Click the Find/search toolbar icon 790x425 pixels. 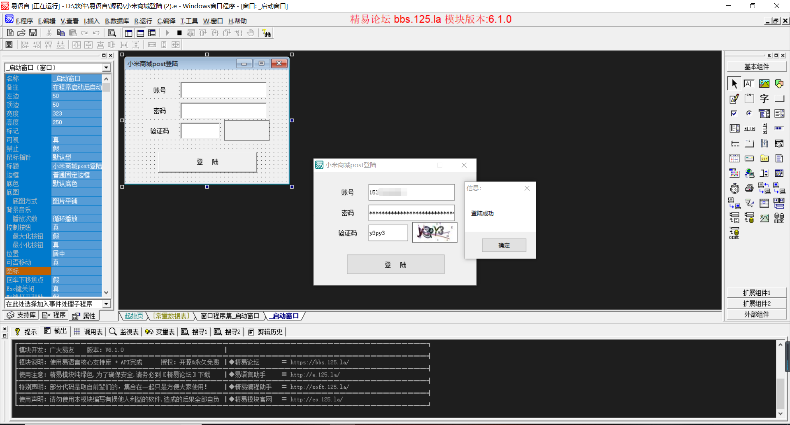(x=112, y=33)
